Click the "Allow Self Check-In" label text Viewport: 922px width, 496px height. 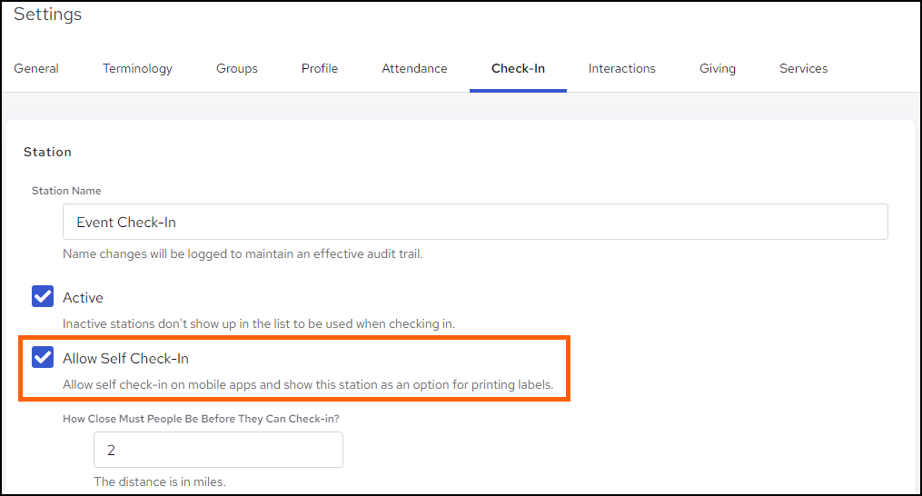click(125, 358)
